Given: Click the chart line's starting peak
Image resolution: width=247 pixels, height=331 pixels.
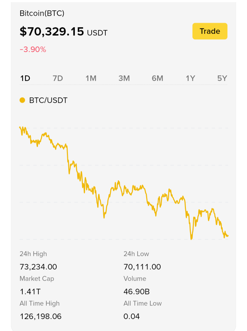Looking at the screenshot, I should tap(20, 127).
